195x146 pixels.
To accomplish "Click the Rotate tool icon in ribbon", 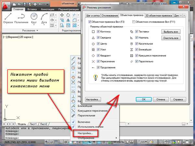I will pyautogui.click(x=68, y=15).
